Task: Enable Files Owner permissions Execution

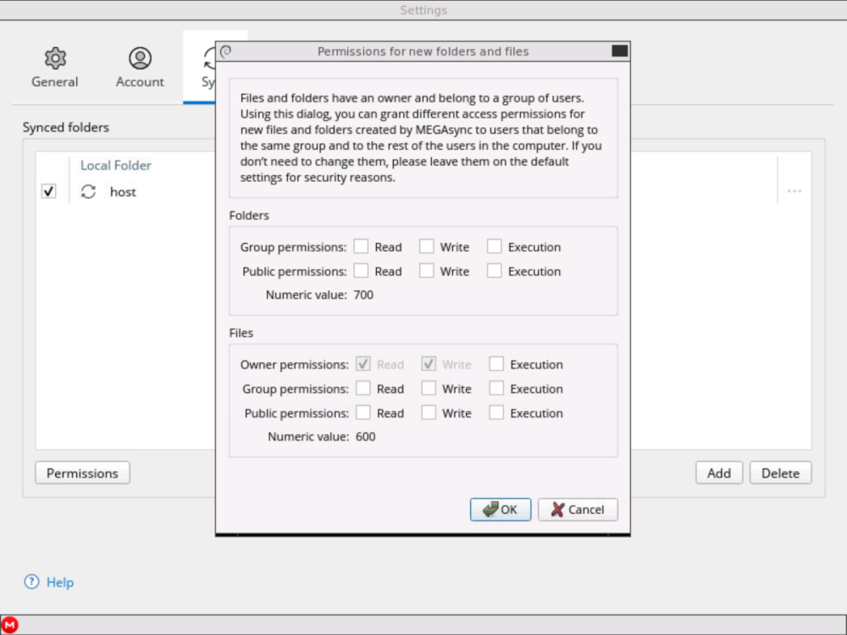Action: coord(496,364)
